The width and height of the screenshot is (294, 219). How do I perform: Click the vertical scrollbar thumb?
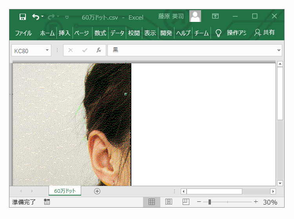click(280, 93)
